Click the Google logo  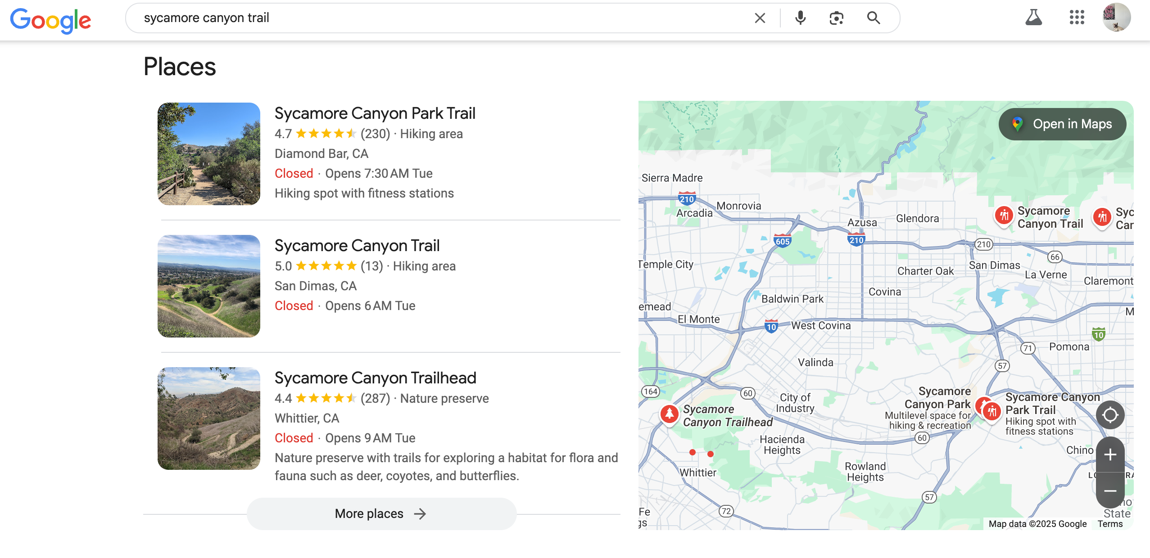(x=50, y=20)
